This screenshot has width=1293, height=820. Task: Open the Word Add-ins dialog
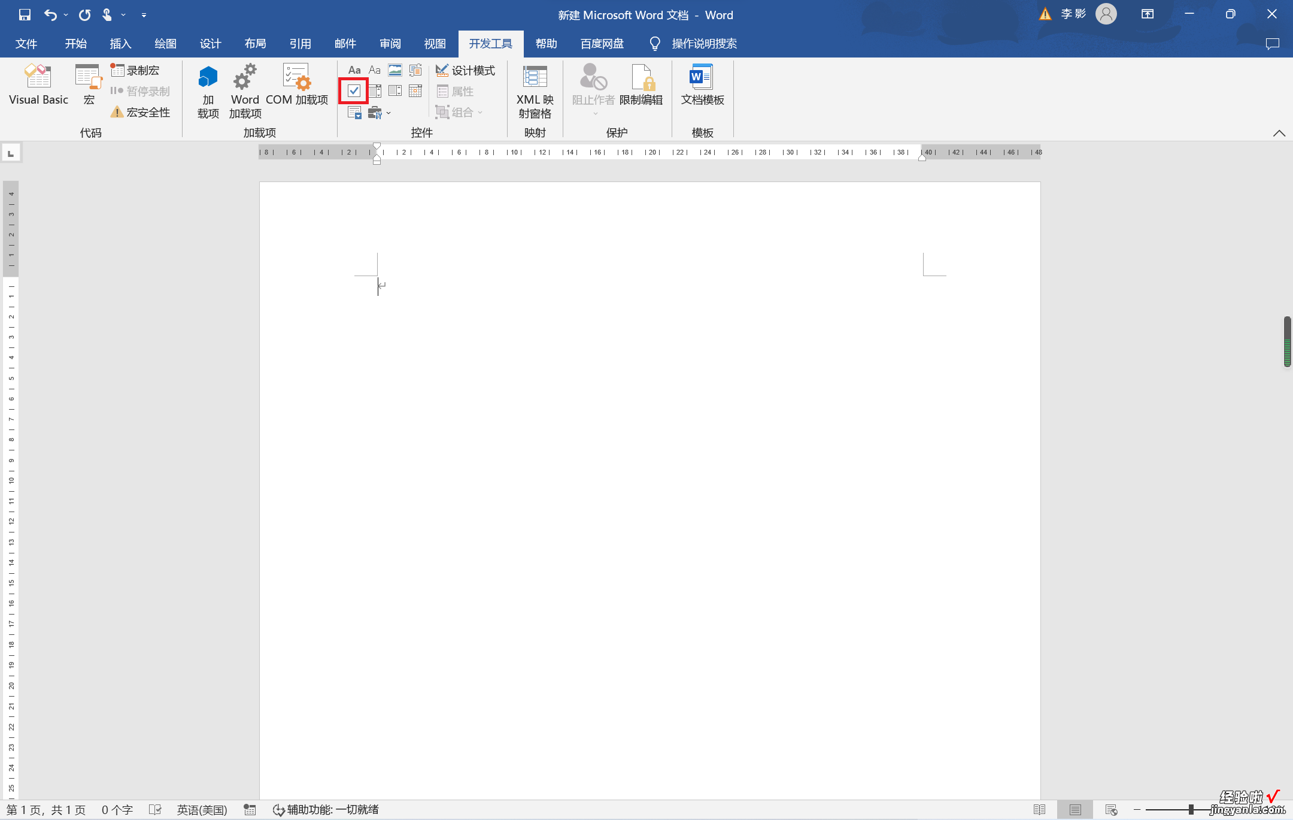coord(245,92)
